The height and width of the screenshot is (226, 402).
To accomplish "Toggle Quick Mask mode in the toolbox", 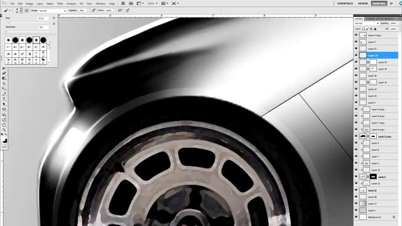I will pos(4,146).
